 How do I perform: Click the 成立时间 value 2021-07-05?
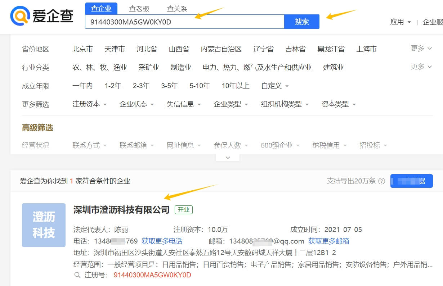click(343, 230)
